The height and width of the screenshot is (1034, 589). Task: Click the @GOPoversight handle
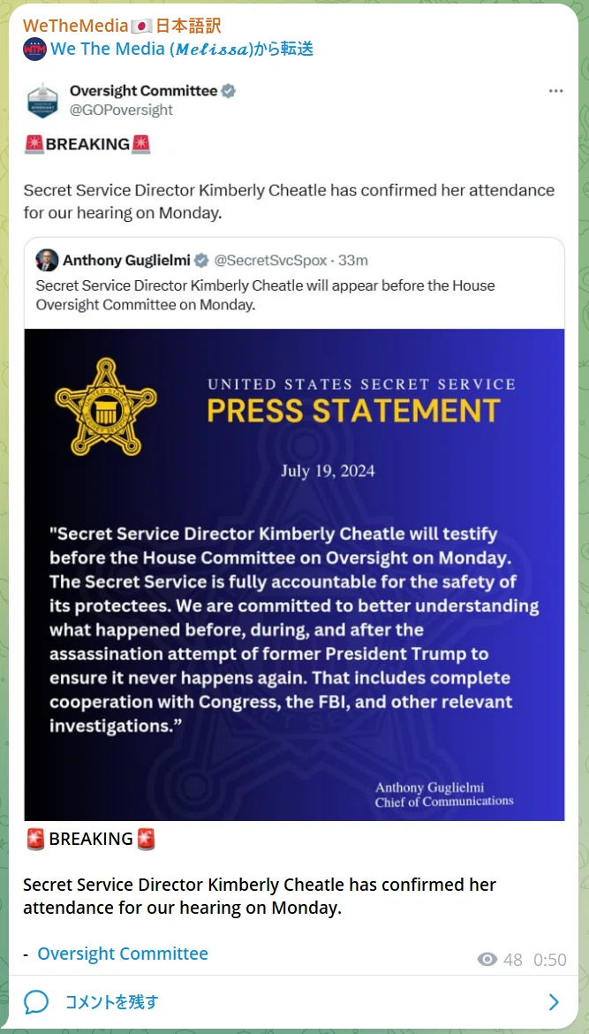coord(121,110)
